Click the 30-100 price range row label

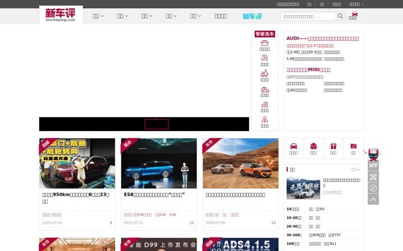click(294, 235)
